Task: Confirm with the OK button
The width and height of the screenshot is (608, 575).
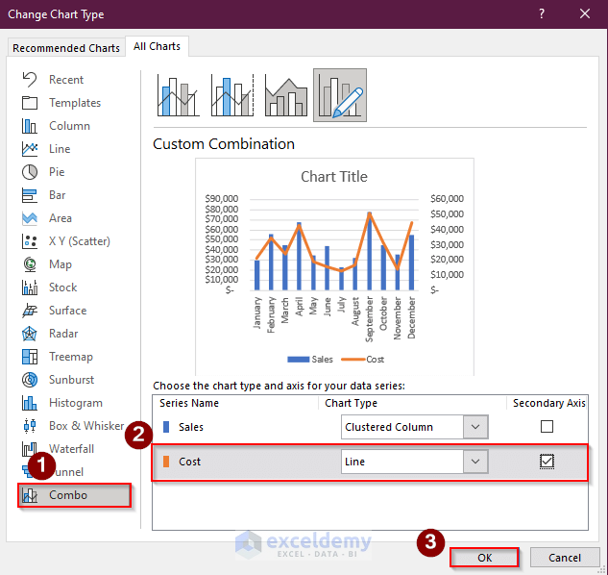Action: [x=484, y=558]
